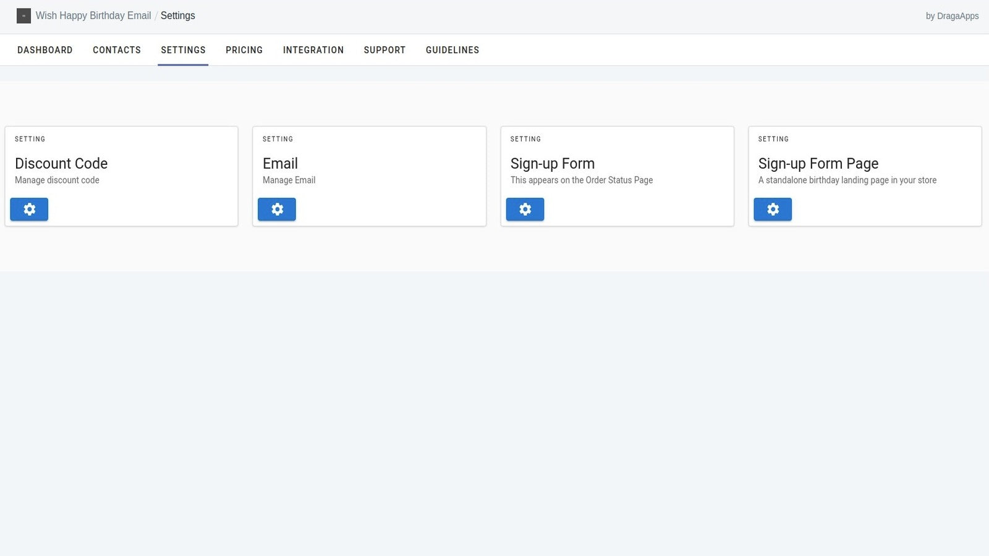The height and width of the screenshot is (556, 989).
Task: Switch to the Pricing tab
Action: [244, 50]
